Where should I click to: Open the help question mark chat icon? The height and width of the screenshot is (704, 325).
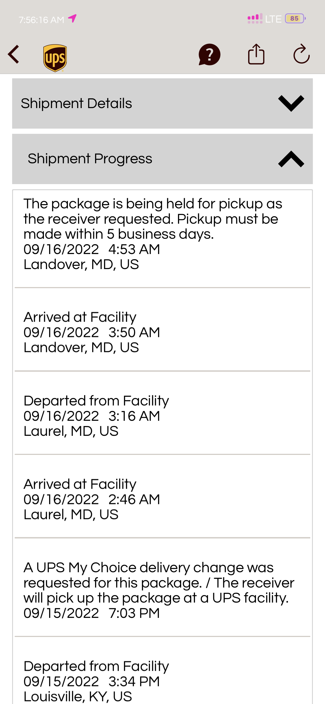[209, 54]
